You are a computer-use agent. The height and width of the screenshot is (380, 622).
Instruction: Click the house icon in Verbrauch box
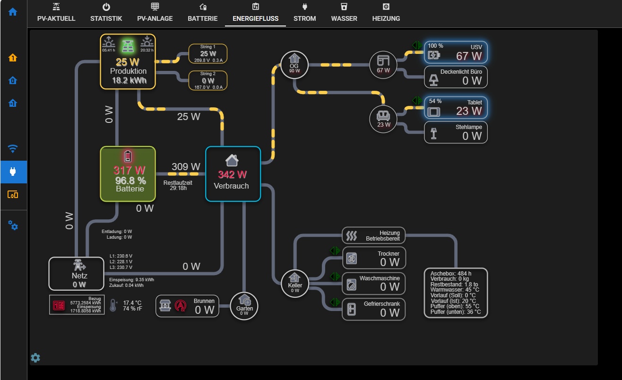pos(232,160)
